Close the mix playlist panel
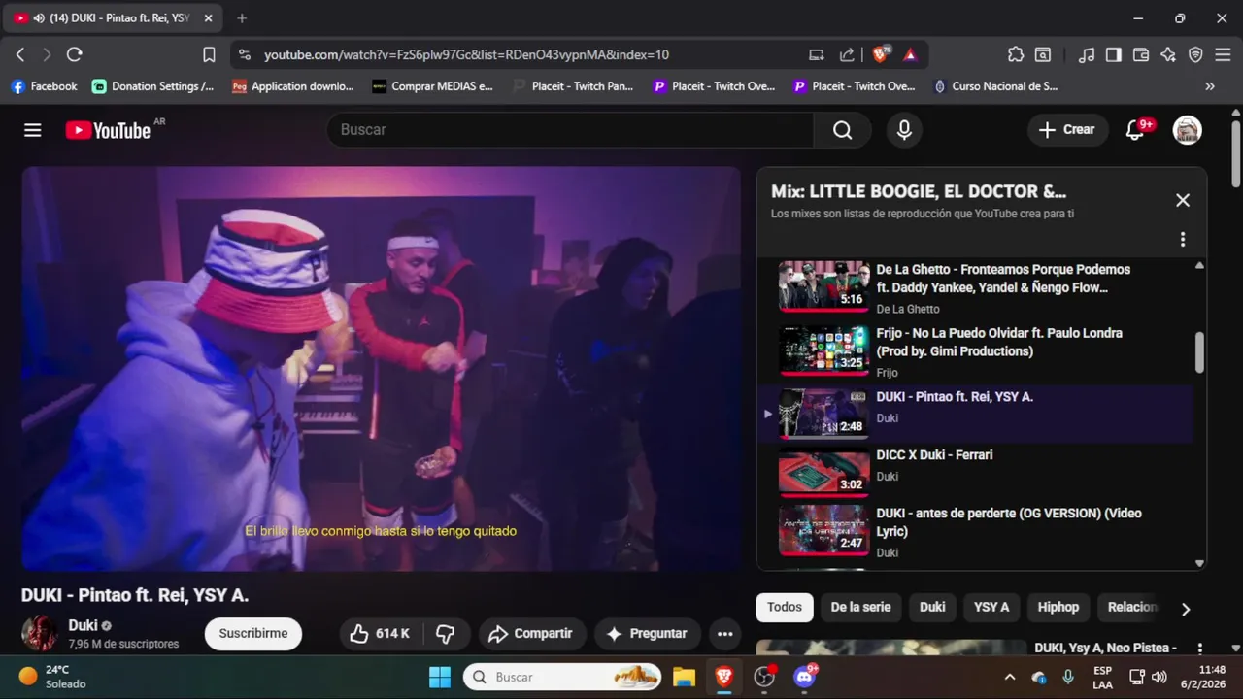 coord(1182,200)
